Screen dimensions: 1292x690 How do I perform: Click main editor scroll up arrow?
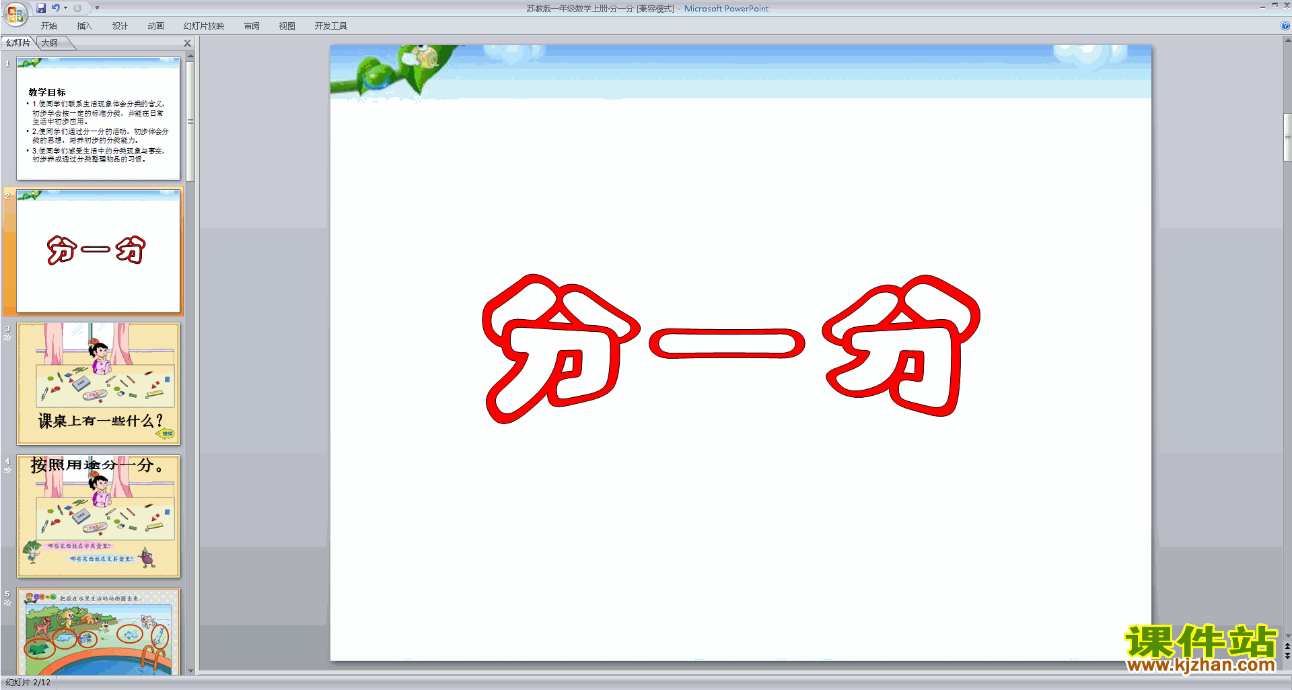[1287, 40]
